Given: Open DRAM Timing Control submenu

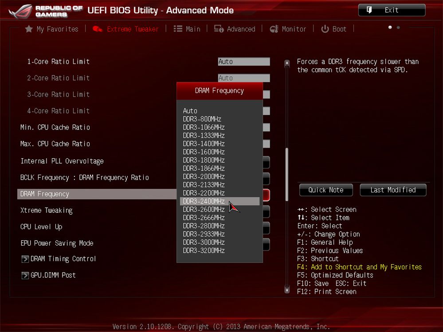Looking at the screenshot, I should (63, 259).
